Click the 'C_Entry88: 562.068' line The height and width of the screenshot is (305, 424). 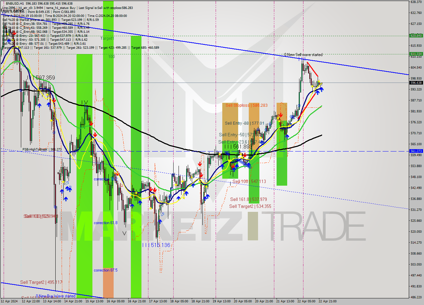click(x=46, y=31)
